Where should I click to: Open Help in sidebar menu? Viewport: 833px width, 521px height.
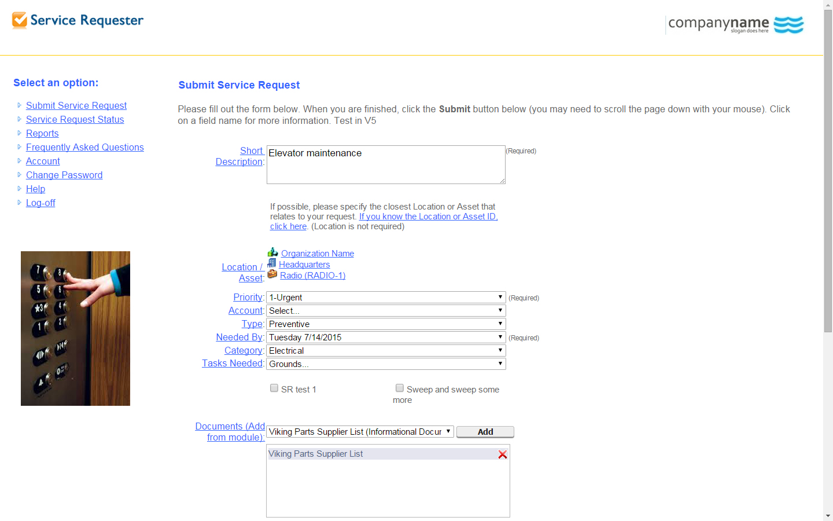pos(35,189)
